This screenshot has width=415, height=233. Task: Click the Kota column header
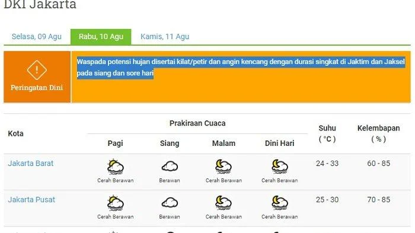(x=15, y=133)
